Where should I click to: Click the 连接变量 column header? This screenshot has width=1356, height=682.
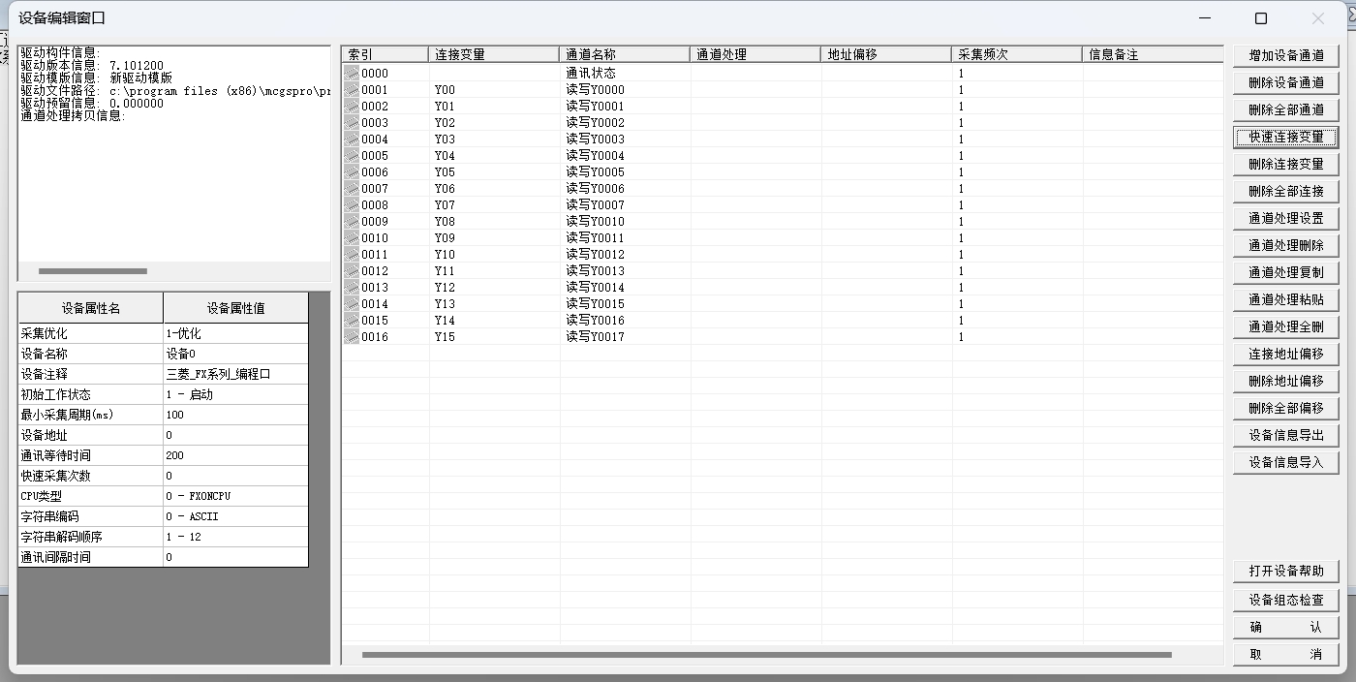pyautogui.click(x=493, y=54)
